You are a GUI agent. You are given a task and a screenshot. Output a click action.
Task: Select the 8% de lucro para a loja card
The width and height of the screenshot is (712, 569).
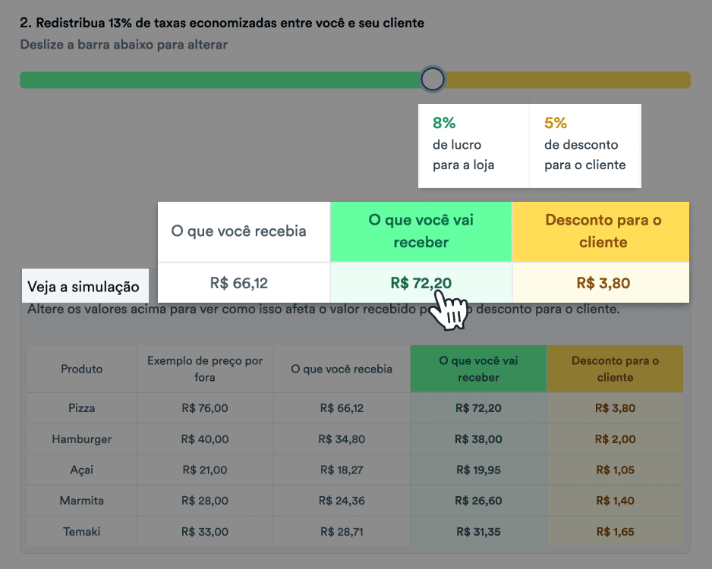472,144
